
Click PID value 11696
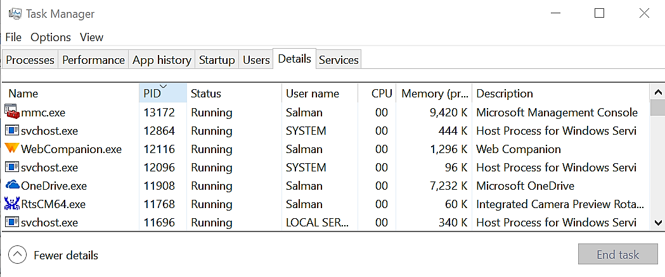click(x=159, y=222)
